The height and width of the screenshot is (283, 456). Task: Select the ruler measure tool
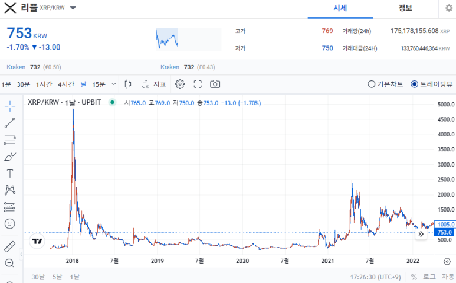coord(10,246)
